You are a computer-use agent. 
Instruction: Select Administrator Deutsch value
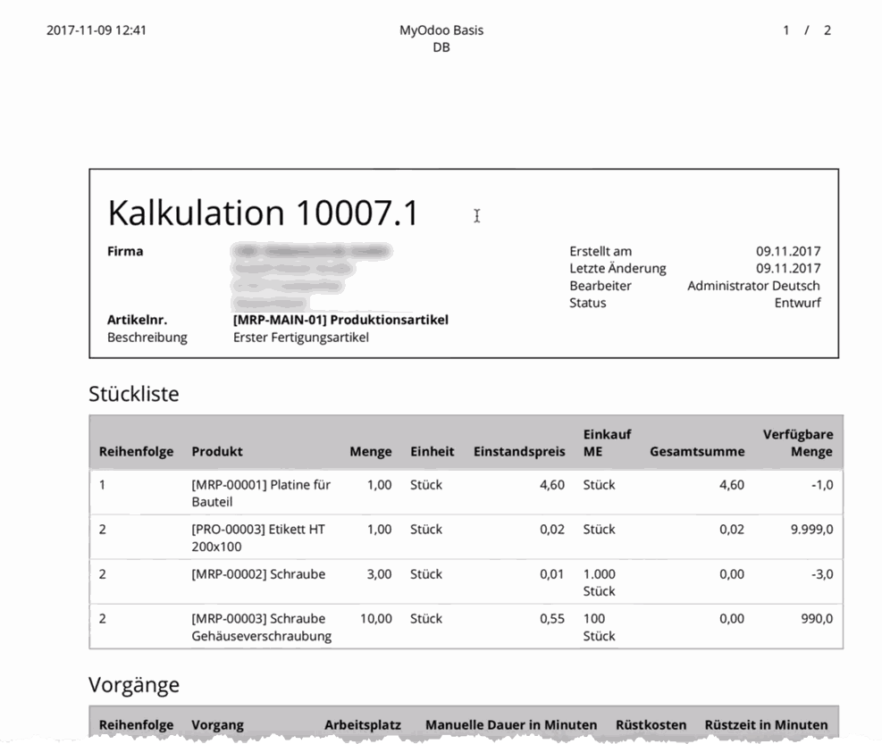point(753,286)
